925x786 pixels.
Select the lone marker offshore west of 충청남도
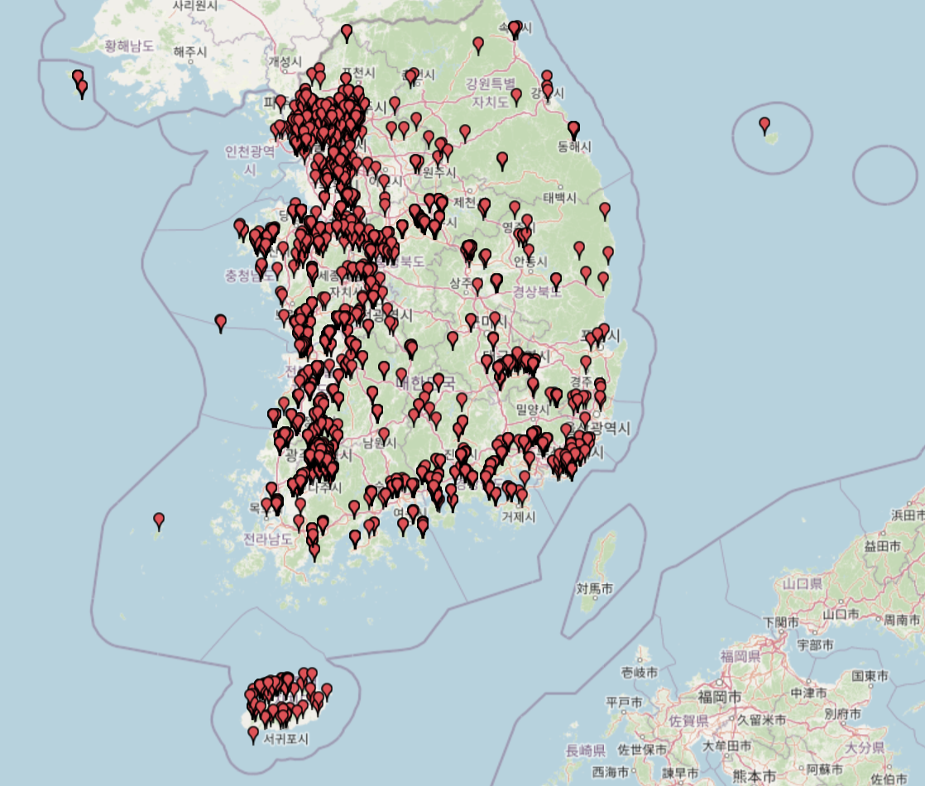(220, 322)
